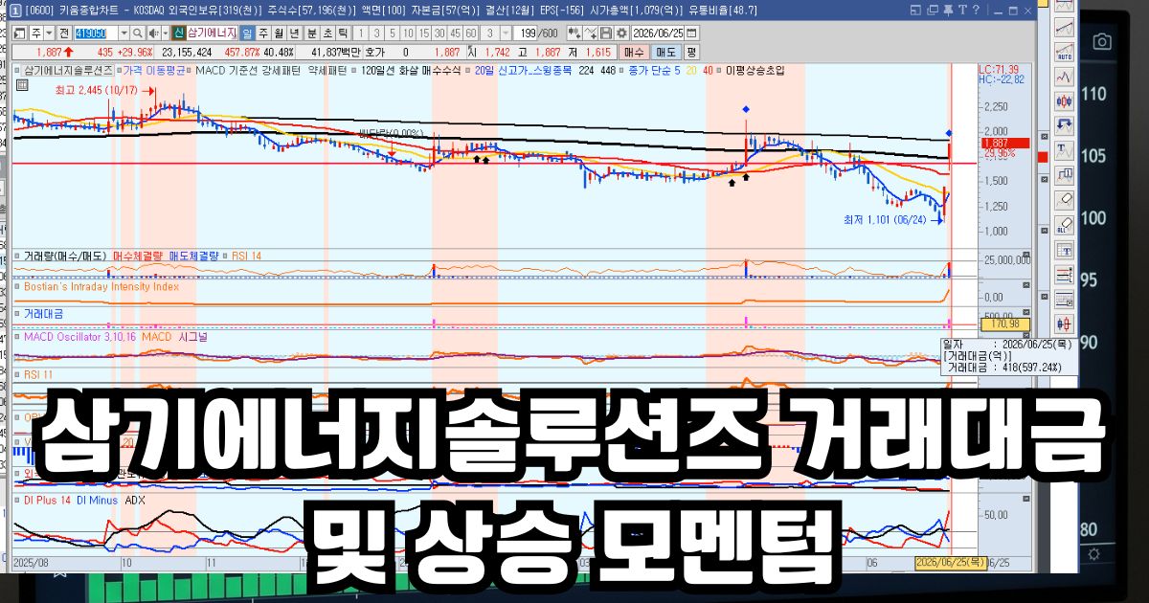This screenshot has width=1149, height=603.
Task: Select the 월 (monthly) period button
Action: pos(279,33)
